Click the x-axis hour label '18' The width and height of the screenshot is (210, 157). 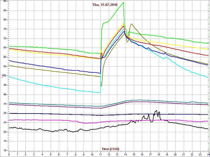(159, 154)
